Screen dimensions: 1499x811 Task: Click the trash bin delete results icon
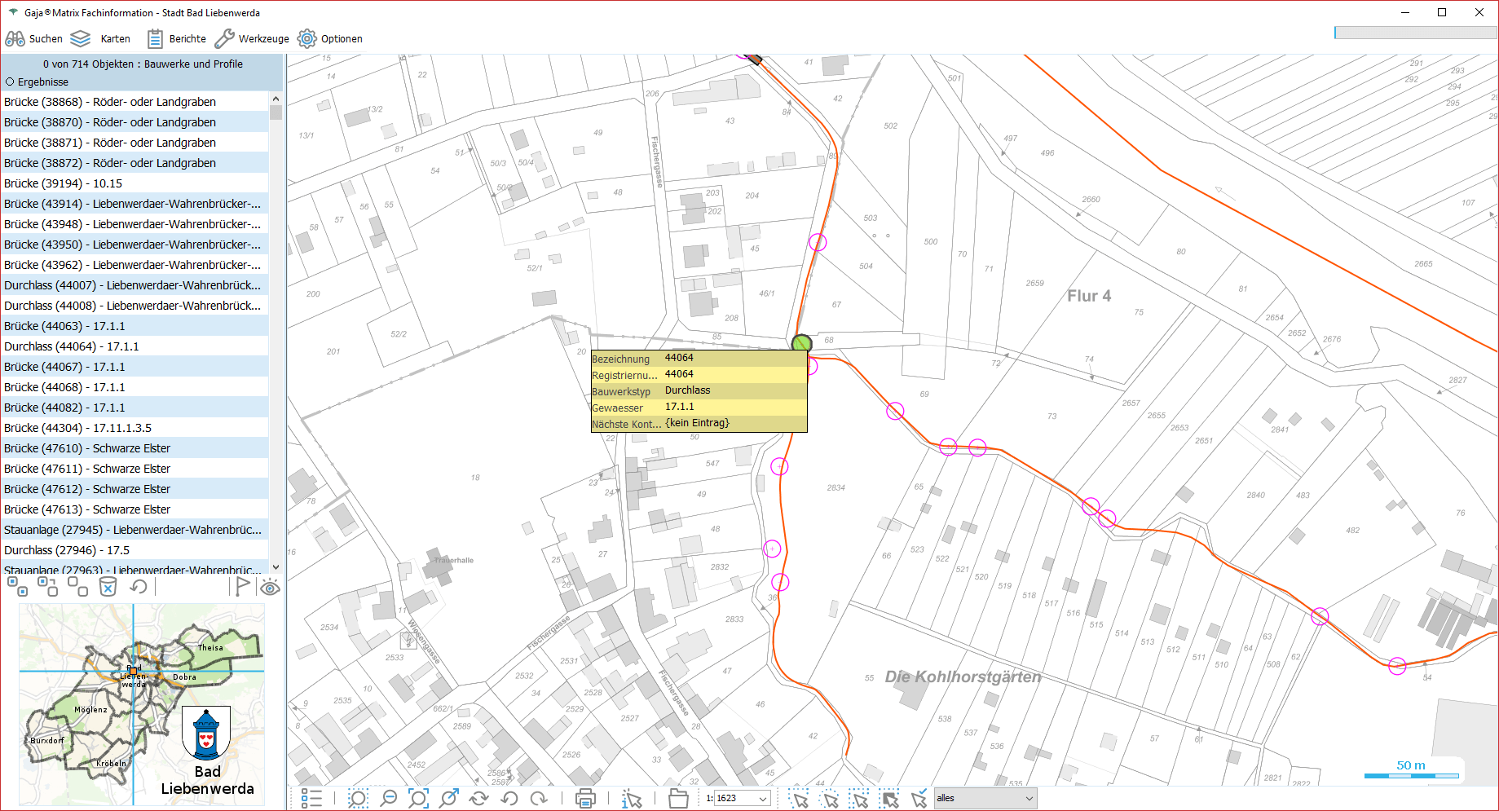(x=108, y=587)
